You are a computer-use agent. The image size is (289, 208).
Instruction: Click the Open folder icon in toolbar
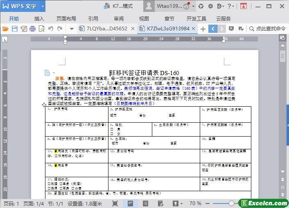[5, 29]
